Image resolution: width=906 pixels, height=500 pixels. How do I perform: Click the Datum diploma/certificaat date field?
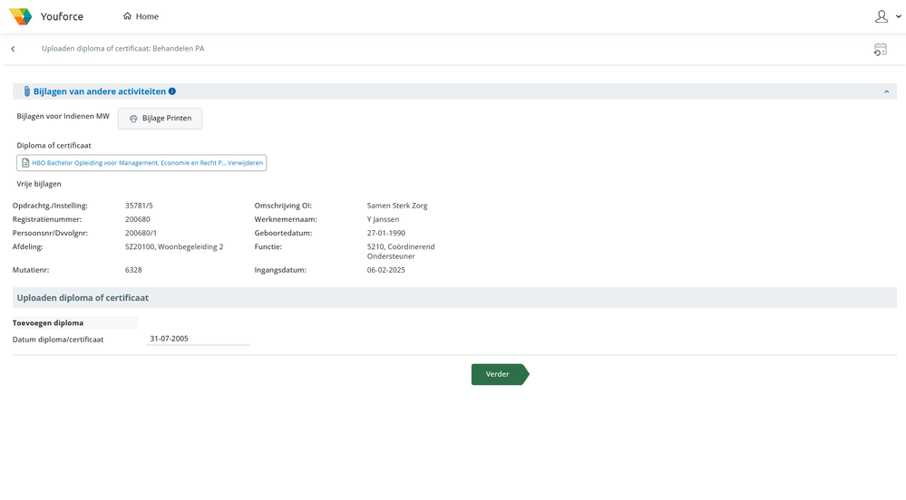[x=199, y=339]
